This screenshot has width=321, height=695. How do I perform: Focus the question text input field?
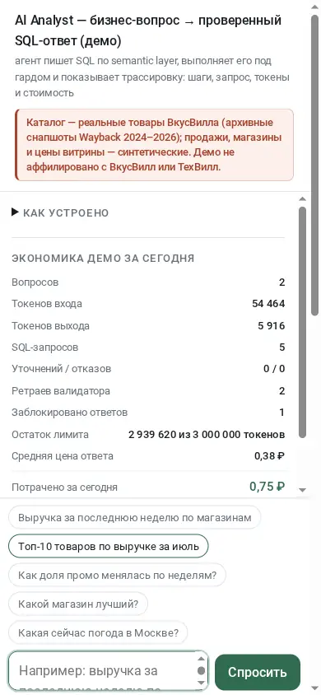pos(102,670)
